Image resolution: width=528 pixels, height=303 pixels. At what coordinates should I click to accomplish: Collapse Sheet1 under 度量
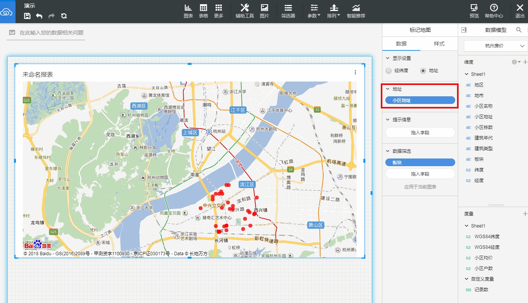[x=467, y=226]
